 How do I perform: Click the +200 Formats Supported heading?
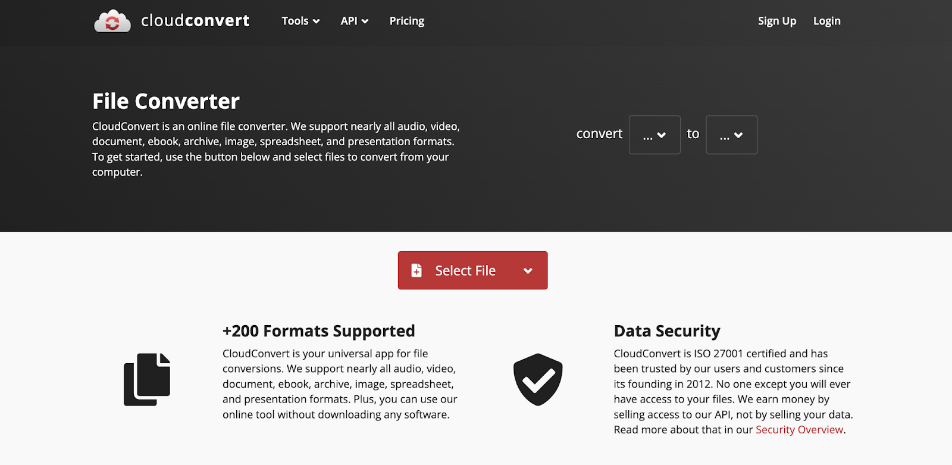coord(319,330)
